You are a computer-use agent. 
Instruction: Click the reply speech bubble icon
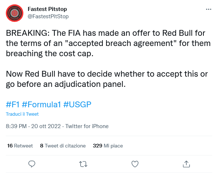[x=32, y=164]
